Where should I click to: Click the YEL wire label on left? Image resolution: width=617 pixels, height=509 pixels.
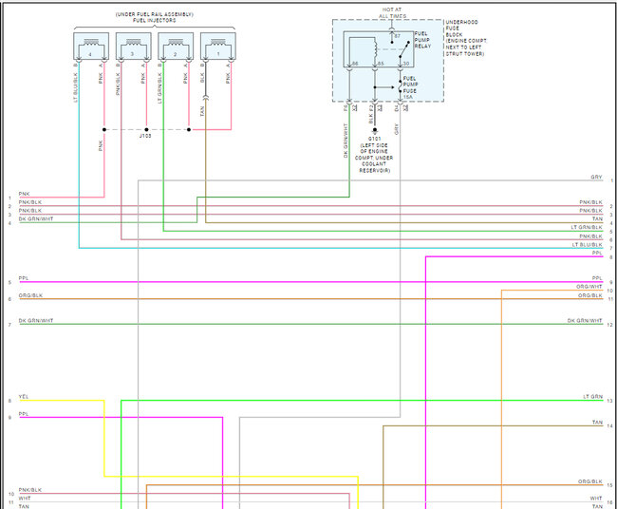click(23, 399)
